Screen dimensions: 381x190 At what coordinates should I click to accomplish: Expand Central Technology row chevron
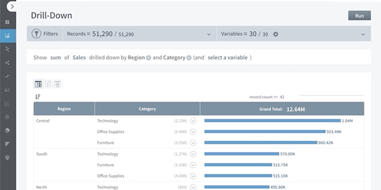click(x=193, y=121)
